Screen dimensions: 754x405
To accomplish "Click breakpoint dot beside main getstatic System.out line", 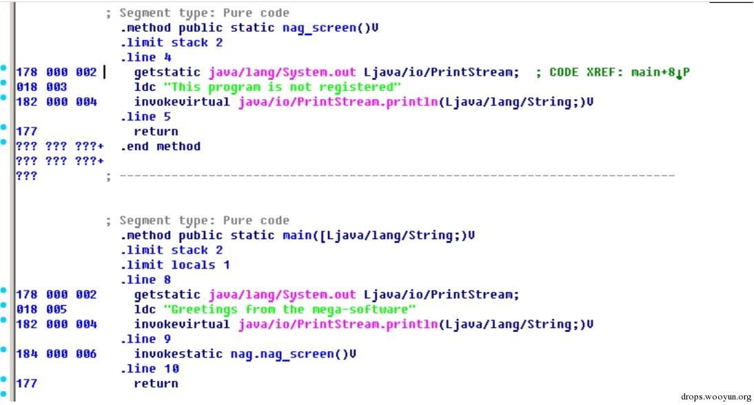I will click(x=3, y=290).
